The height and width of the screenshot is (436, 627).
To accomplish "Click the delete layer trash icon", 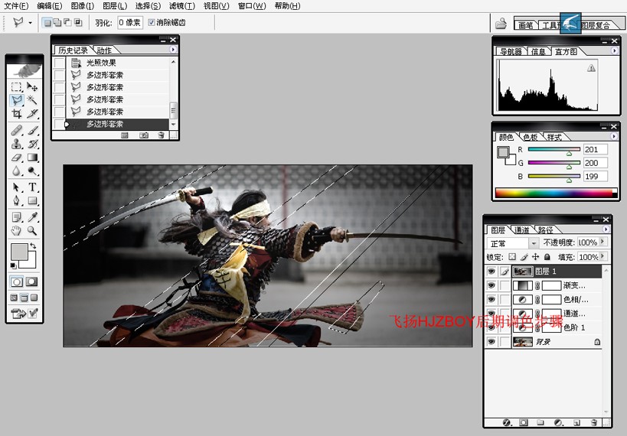I will 594,422.
